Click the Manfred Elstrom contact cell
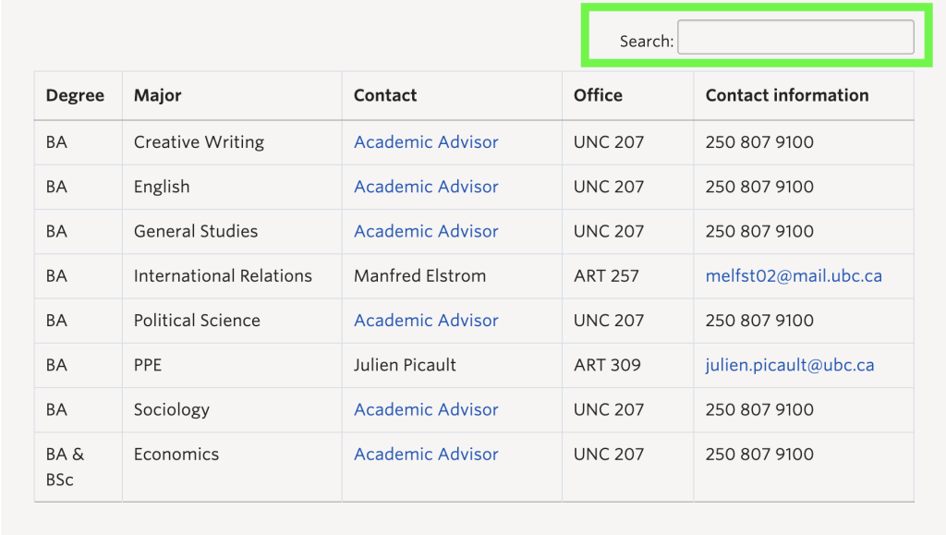The height and width of the screenshot is (535, 946). (452, 275)
